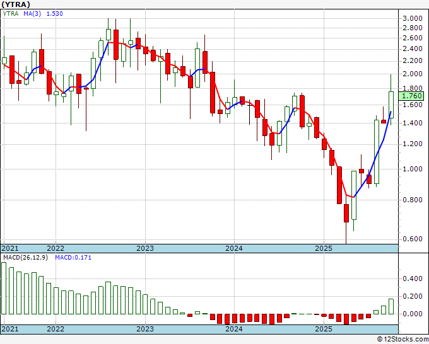The image size is (429, 344).
Task: Click the 1.200 price axis label
Action: click(413, 144)
